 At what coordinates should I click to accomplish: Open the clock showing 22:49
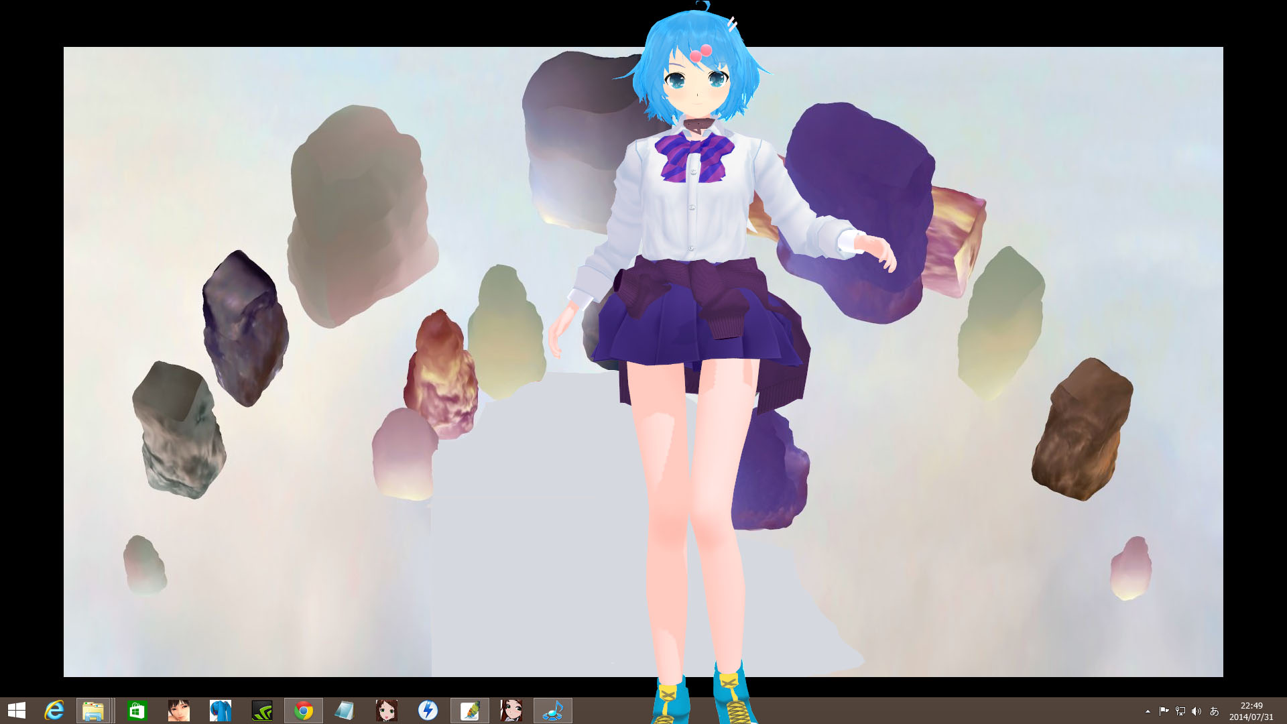(1251, 711)
